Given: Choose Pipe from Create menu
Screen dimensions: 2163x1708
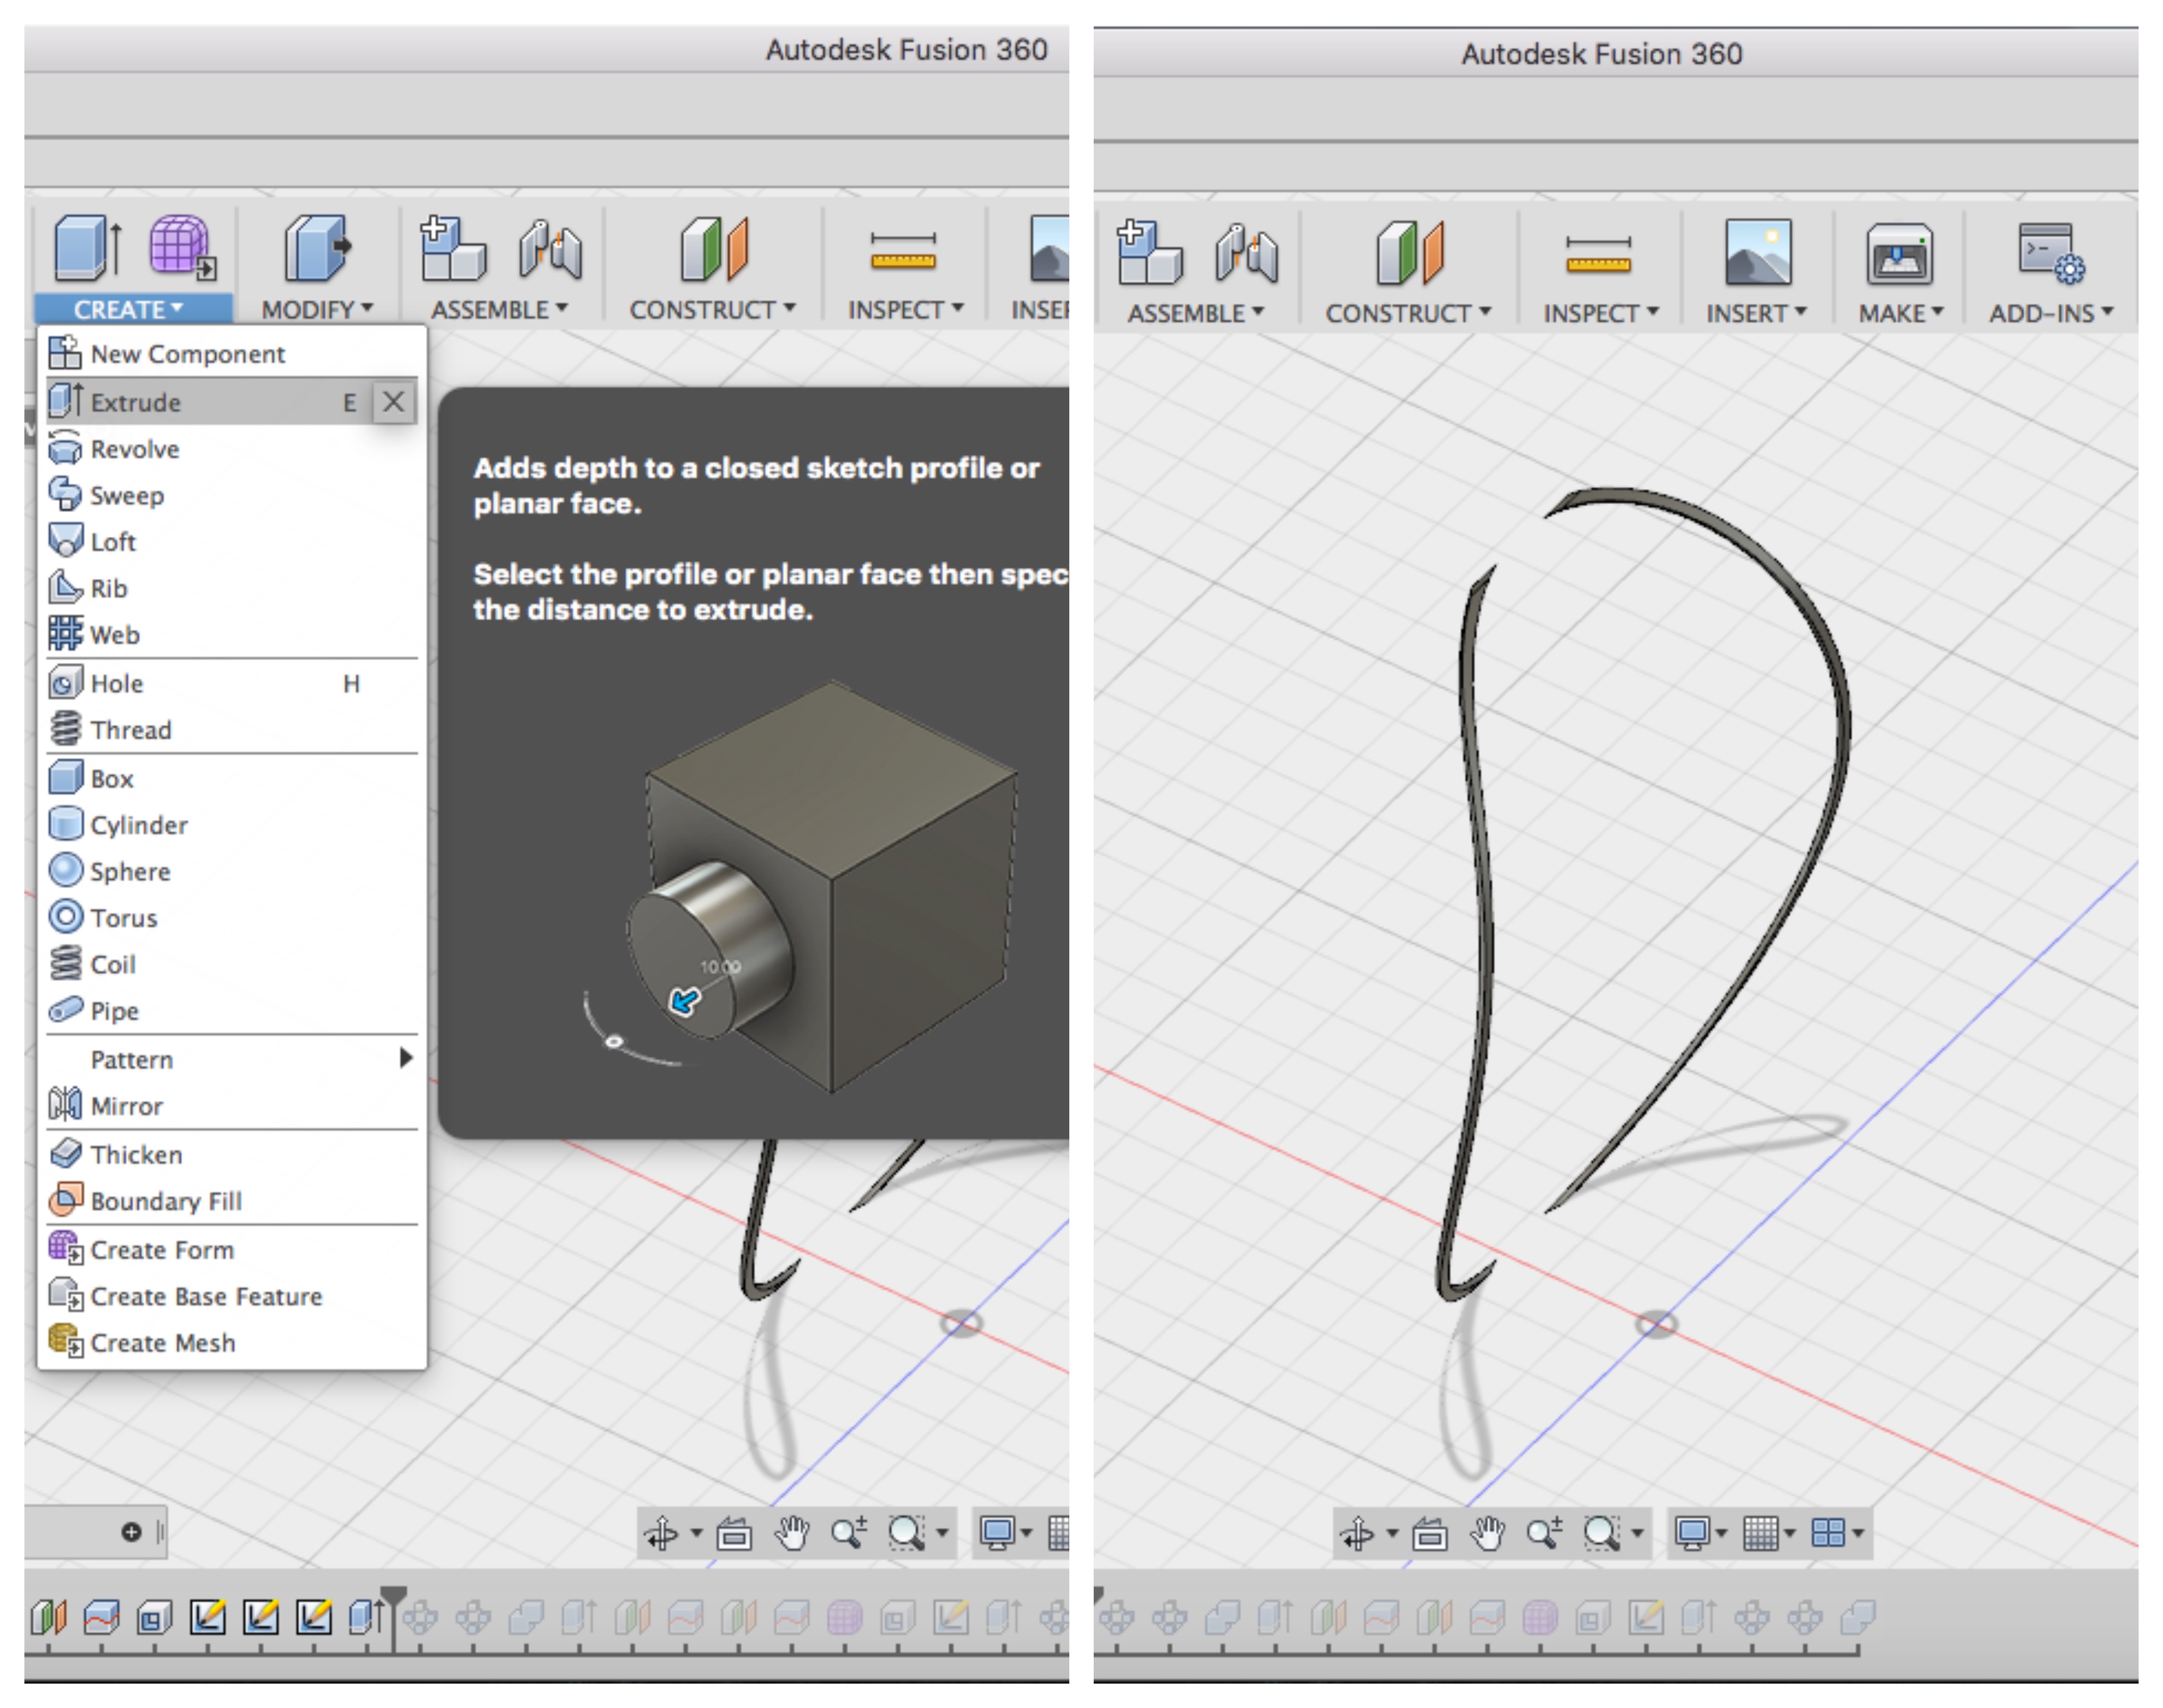Looking at the screenshot, I should tap(232, 1011).
